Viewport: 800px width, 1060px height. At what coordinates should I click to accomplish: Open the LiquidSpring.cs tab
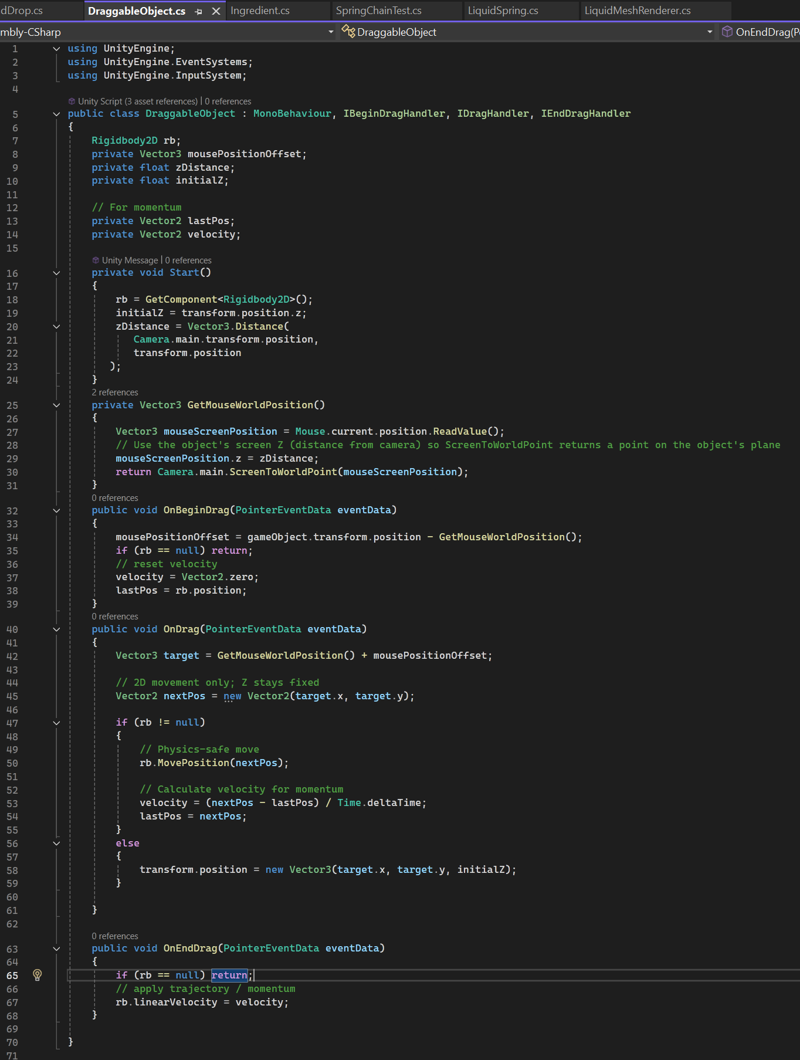tap(503, 11)
